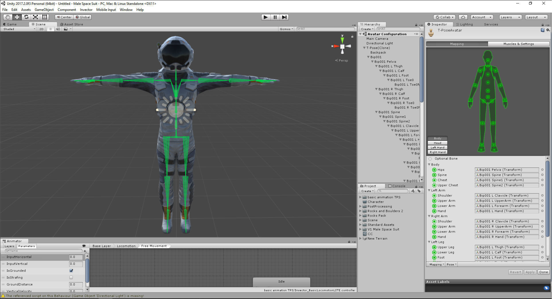The width and height of the screenshot is (552, 299).
Task: Click the Play button
Action: tap(266, 17)
